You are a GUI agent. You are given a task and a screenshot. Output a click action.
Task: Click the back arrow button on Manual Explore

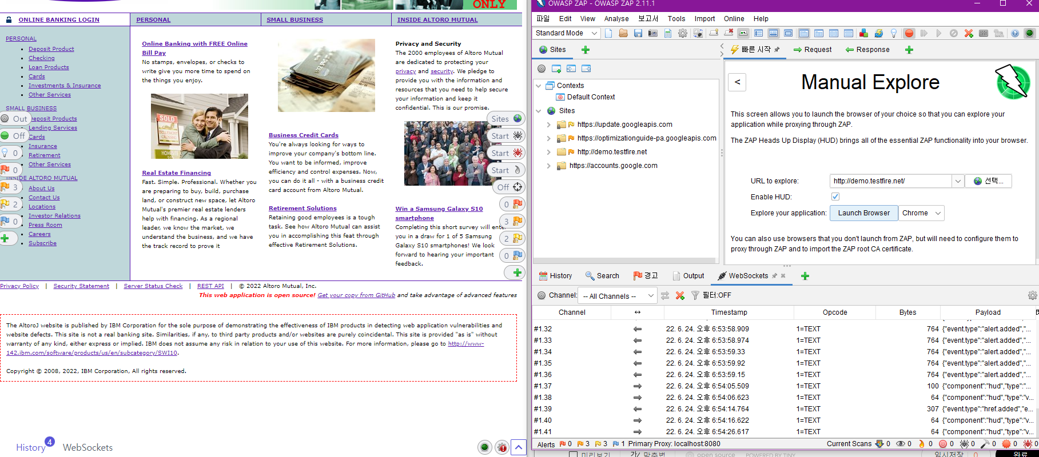click(x=737, y=82)
